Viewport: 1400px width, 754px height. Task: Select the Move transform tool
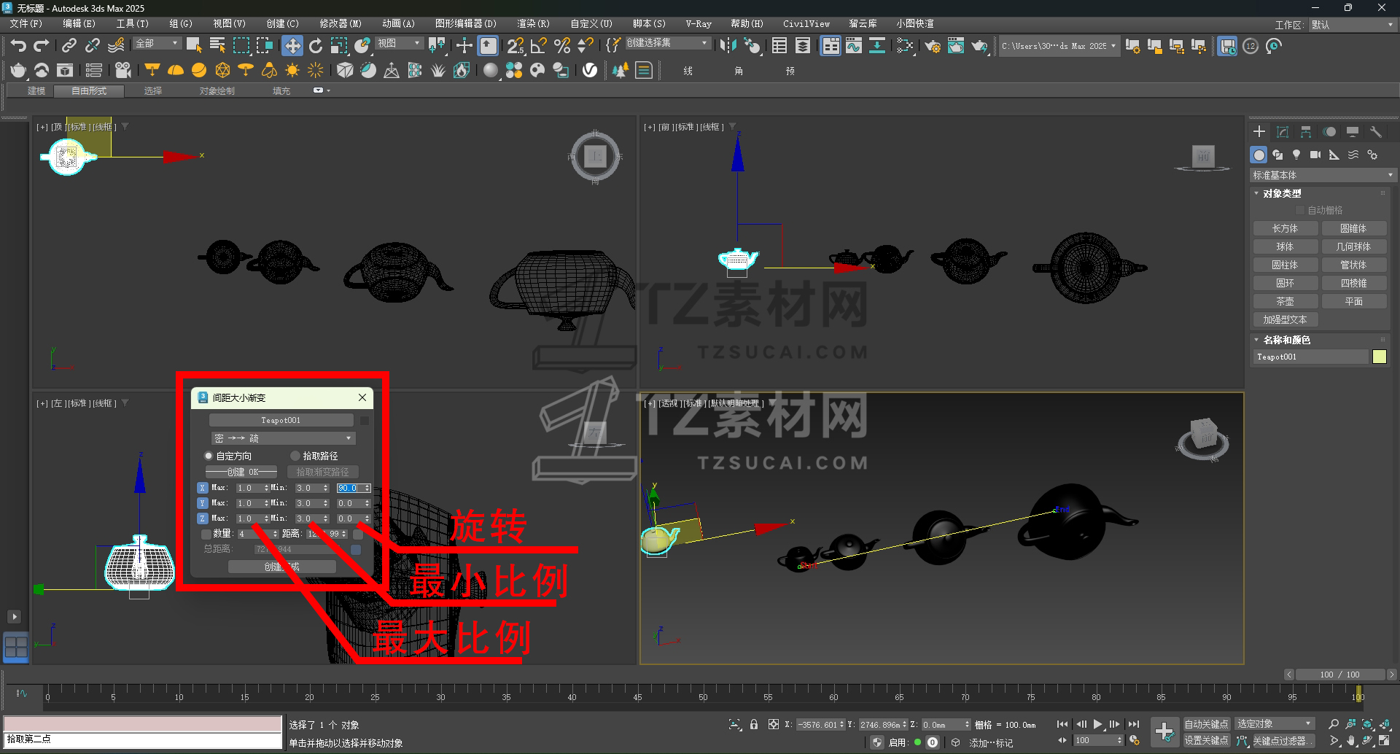click(292, 46)
